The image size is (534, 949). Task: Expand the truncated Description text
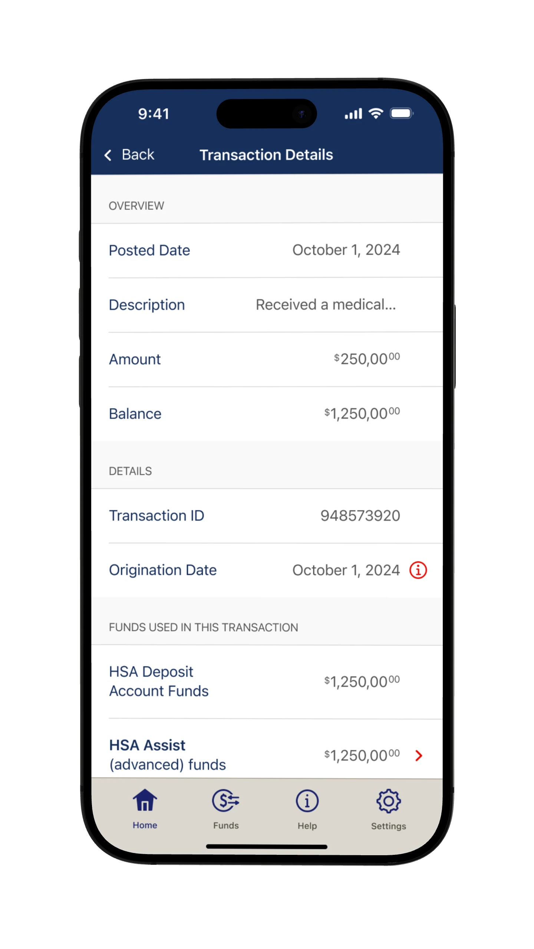point(326,305)
